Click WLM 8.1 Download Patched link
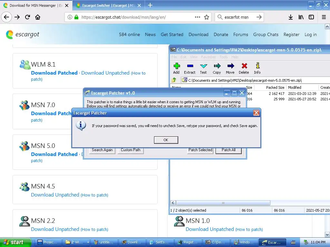 [x=54, y=73]
